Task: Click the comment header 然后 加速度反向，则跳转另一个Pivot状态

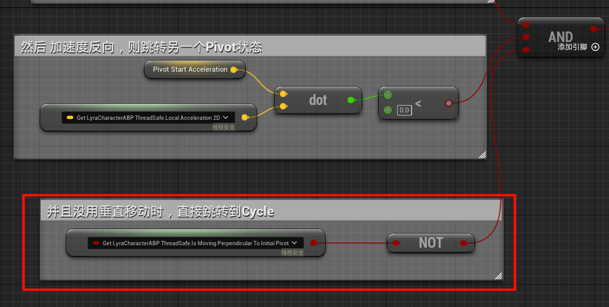Action: coord(250,47)
